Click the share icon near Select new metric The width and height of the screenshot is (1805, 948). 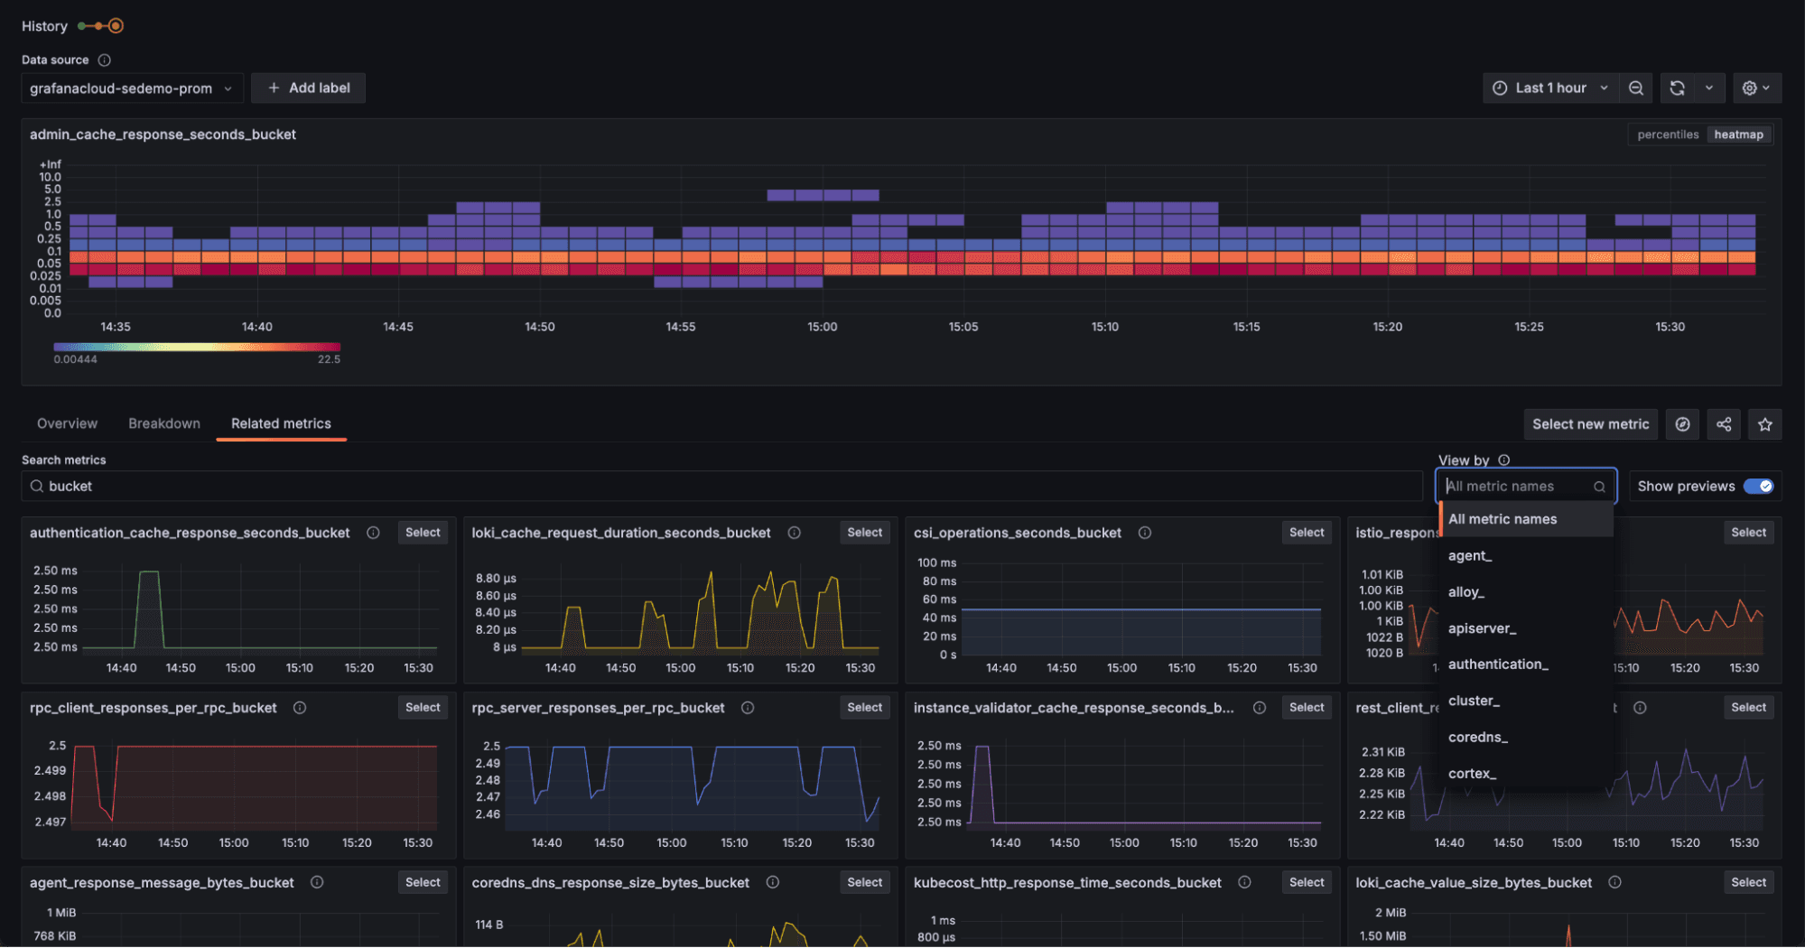[x=1724, y=423]
